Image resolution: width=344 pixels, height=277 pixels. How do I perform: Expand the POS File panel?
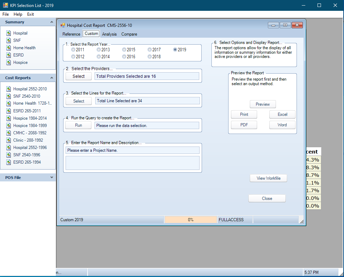click(x=52, y=178)
